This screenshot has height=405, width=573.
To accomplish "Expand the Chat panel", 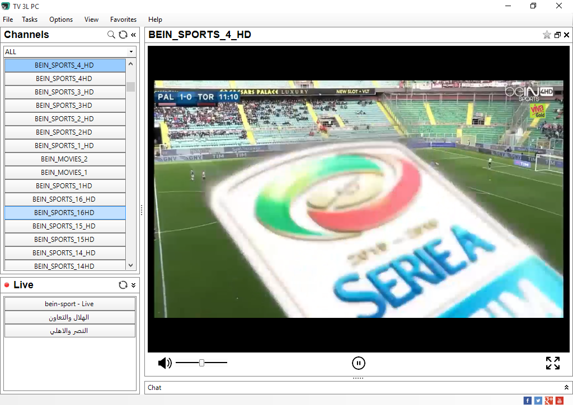I will pos(566,388).
